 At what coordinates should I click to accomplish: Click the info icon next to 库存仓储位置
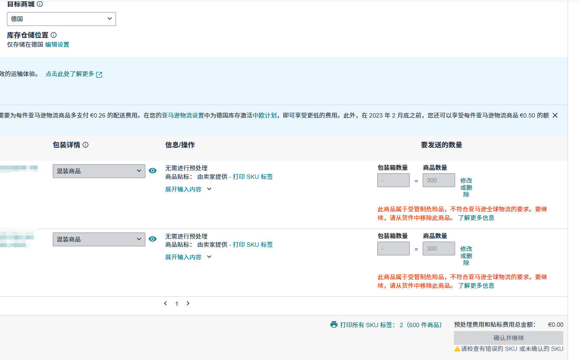coord(54,35)
